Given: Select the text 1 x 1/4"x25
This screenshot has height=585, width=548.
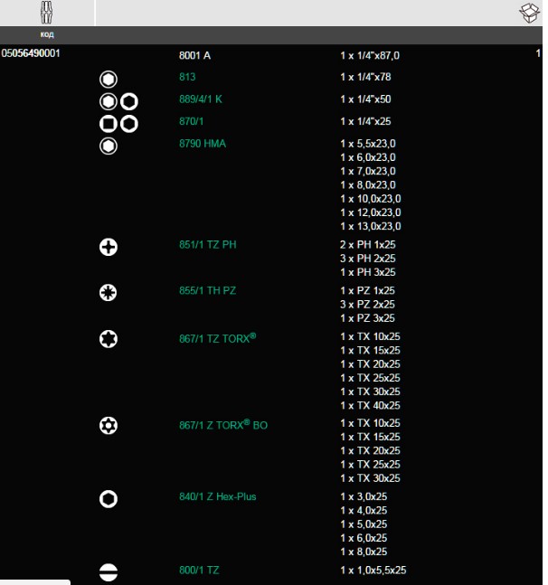Looking at the screenshot, I should point(365,121).
